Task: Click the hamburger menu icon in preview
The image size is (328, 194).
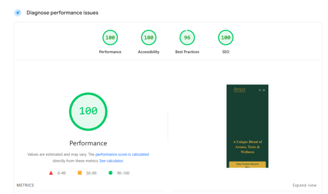Action: 264,90
